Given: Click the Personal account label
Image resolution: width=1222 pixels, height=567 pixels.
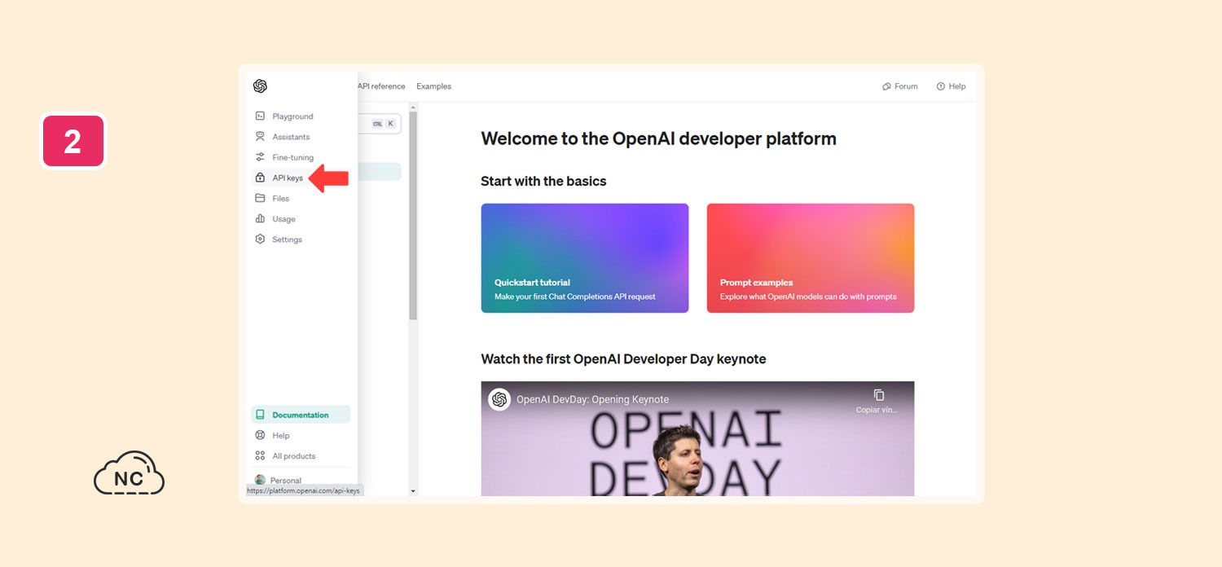Looking at the screenshot, I should click(x=286, y=481).
